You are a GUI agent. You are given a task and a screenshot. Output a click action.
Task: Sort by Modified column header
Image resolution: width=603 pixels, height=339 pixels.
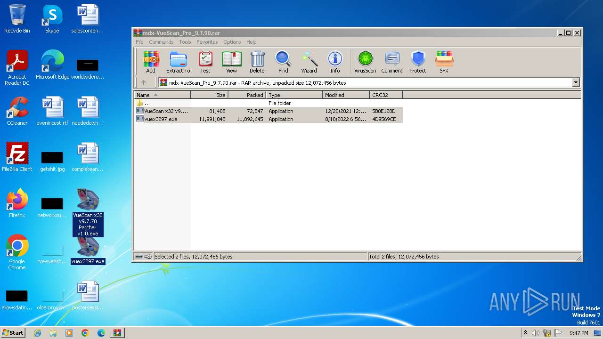(x=346, y=95)
